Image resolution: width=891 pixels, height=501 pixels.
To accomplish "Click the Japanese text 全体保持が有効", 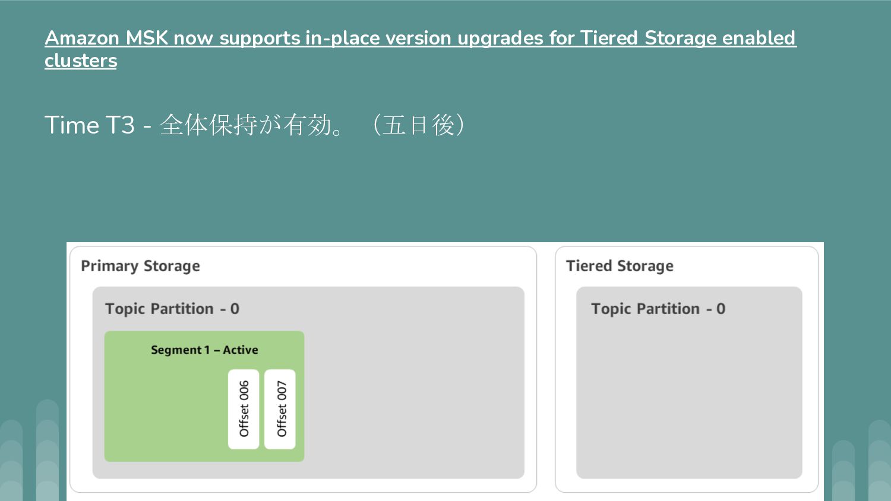I will 245,125.
